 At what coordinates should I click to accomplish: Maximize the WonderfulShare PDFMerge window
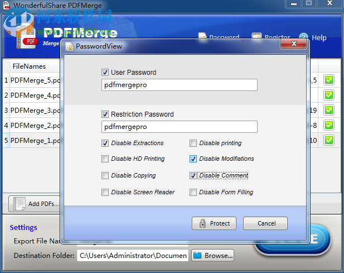click(309, 4)
